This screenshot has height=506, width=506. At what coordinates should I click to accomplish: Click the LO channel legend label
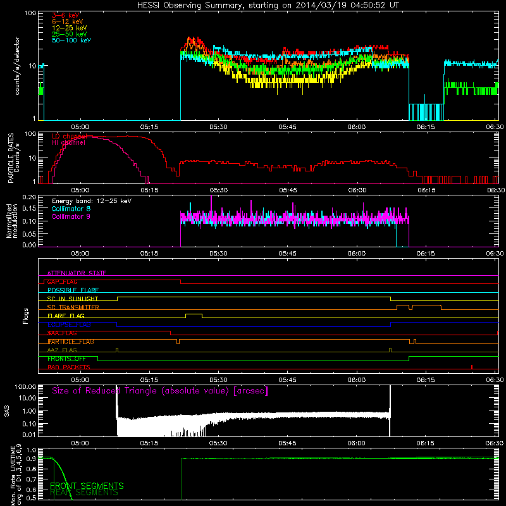70,136
